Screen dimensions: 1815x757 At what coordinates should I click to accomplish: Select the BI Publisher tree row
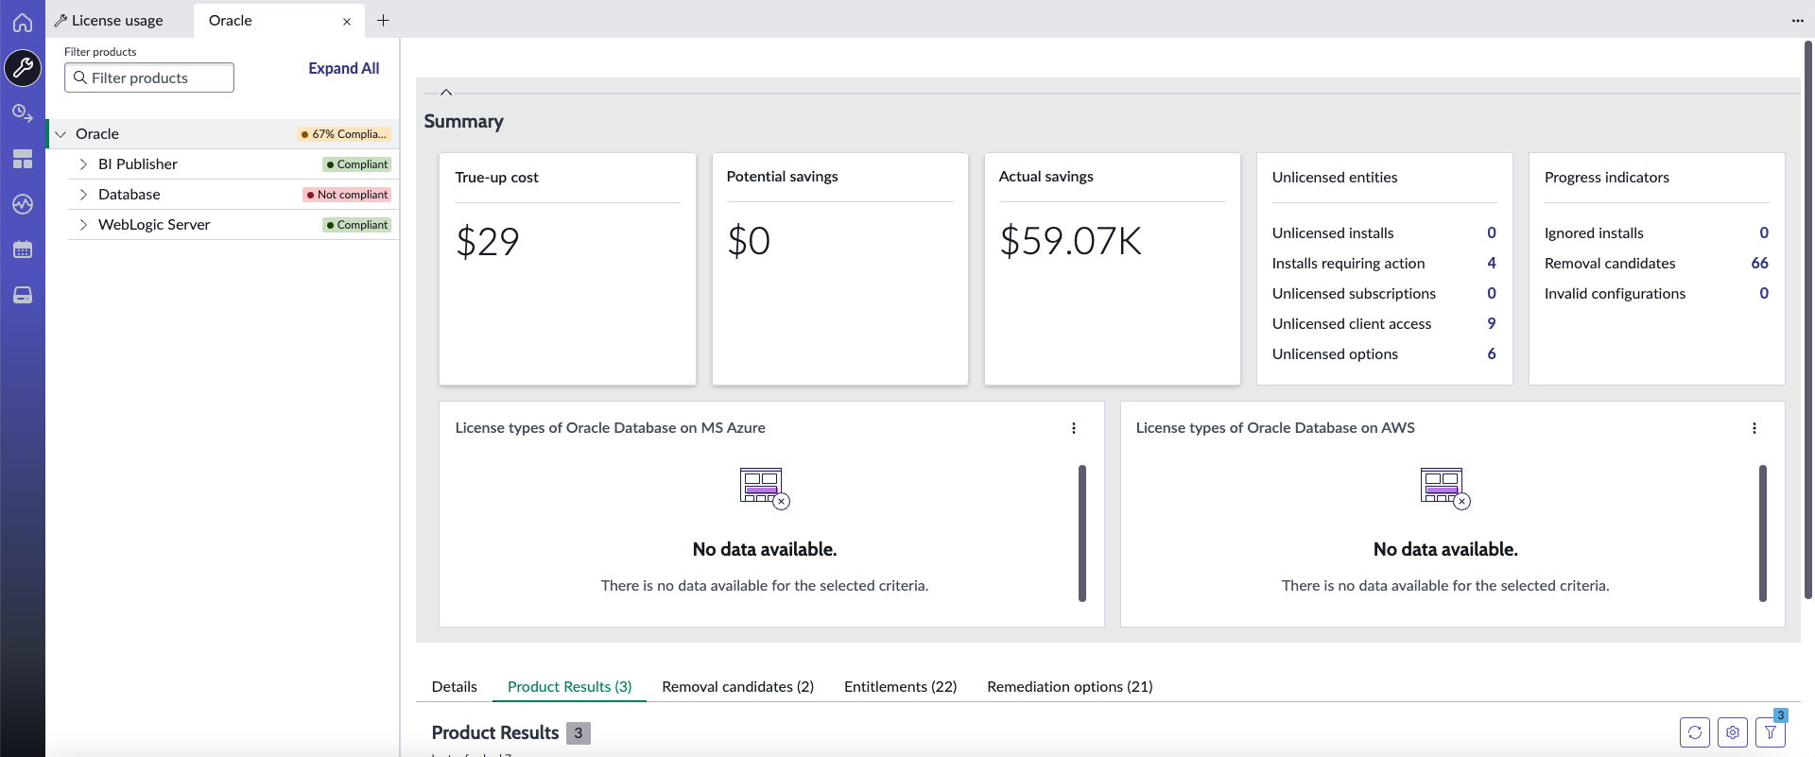(x=233, y=164)
